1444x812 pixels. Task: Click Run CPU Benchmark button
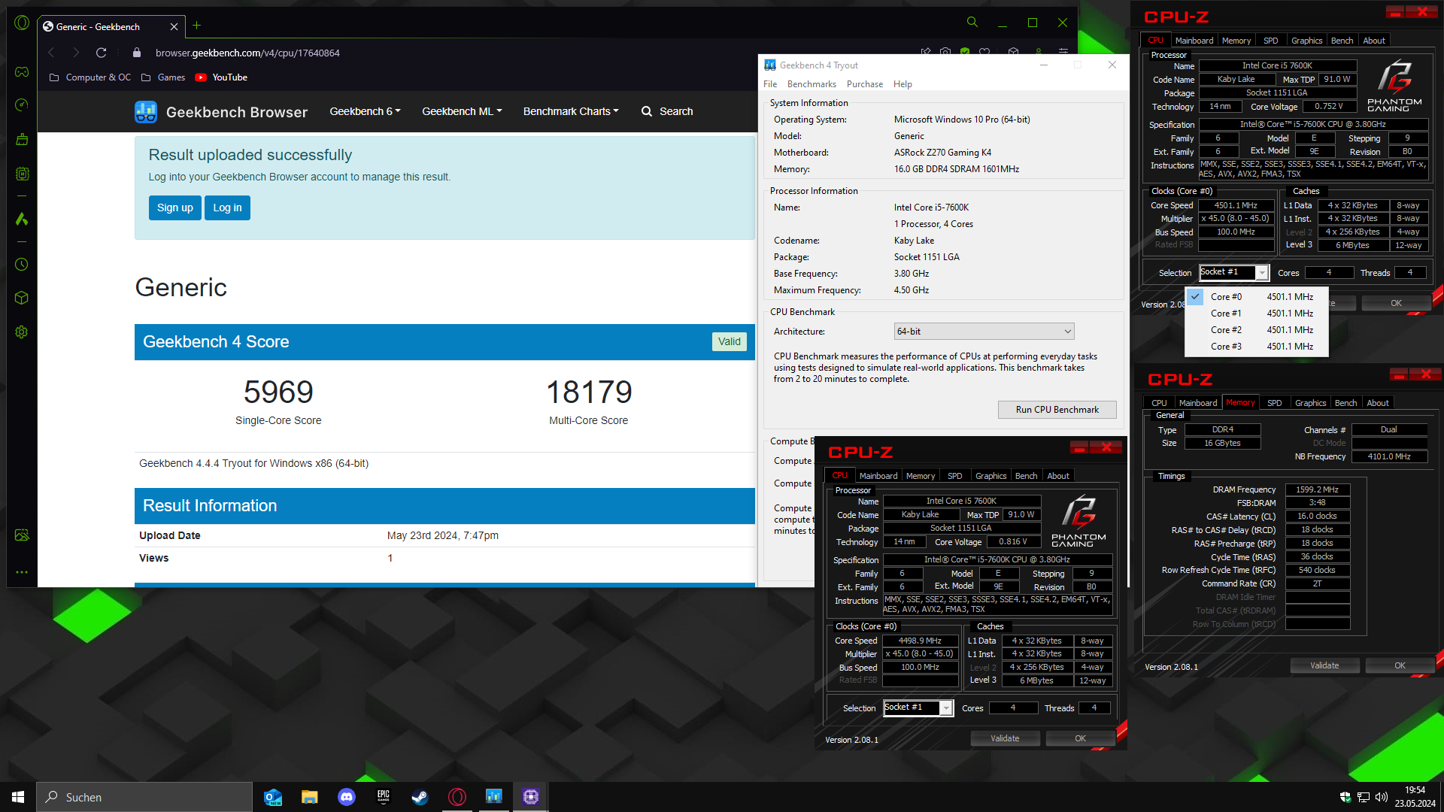1057,410
